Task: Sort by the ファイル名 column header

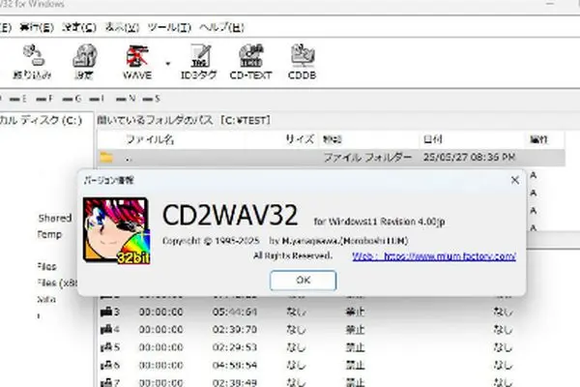Action: pos(150,139)
